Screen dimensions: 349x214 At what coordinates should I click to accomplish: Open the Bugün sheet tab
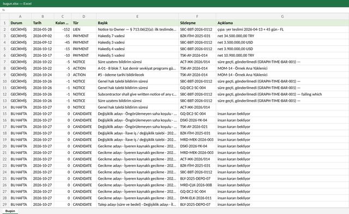coord(10,211)
